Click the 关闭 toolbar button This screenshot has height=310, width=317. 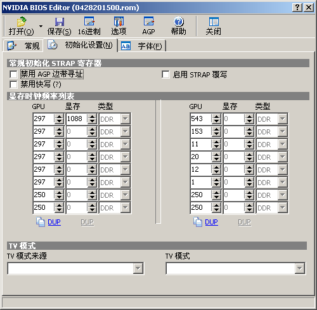(x=214, y=26)
